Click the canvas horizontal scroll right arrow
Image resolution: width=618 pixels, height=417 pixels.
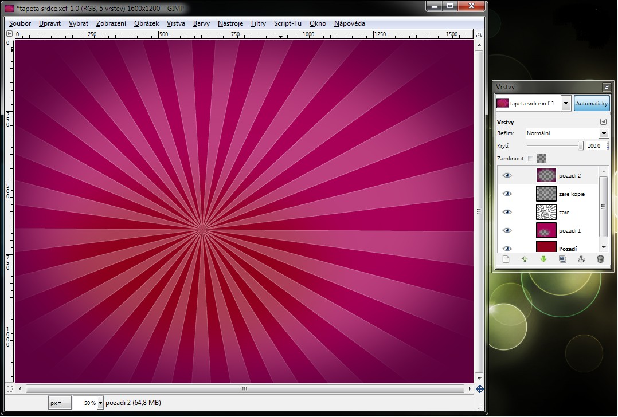(470, 389)
